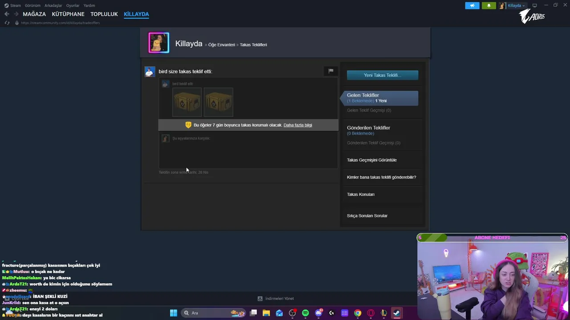Open Sıkça Sorulan Sorular
Viewport: 570px width, 320px height.
click(x=367, y=216)
